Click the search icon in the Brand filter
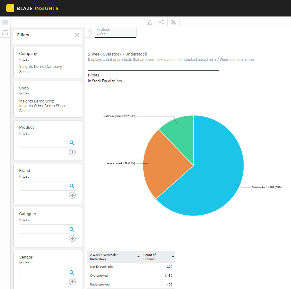291x289 pixels. [72, 186]
